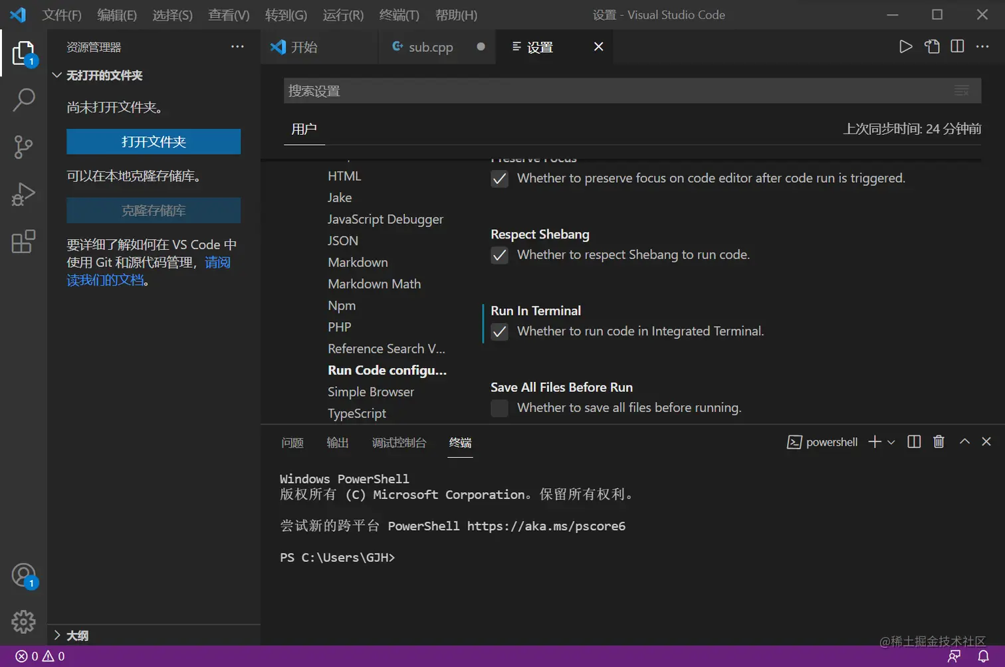The image size is (1005, 667).
Task: Open Explorer views and more actions ellipsis
Action: pyautogui.click(x=237, y=47)
